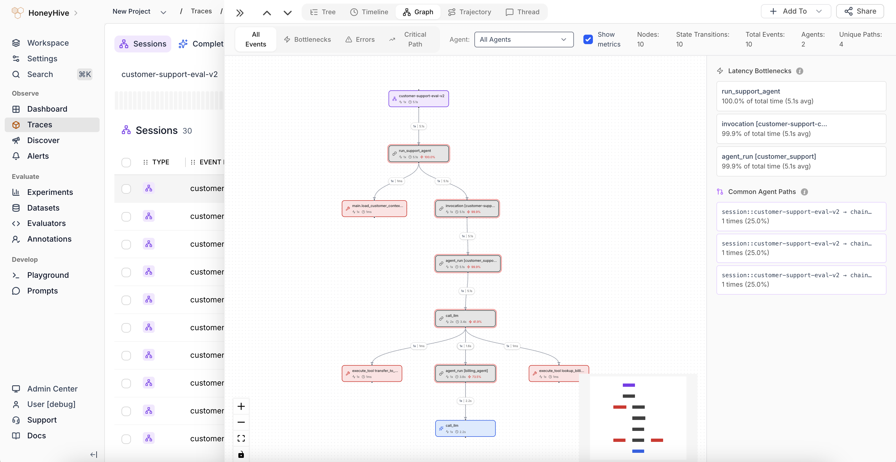Collapse the left sidebar

point(94,454)
